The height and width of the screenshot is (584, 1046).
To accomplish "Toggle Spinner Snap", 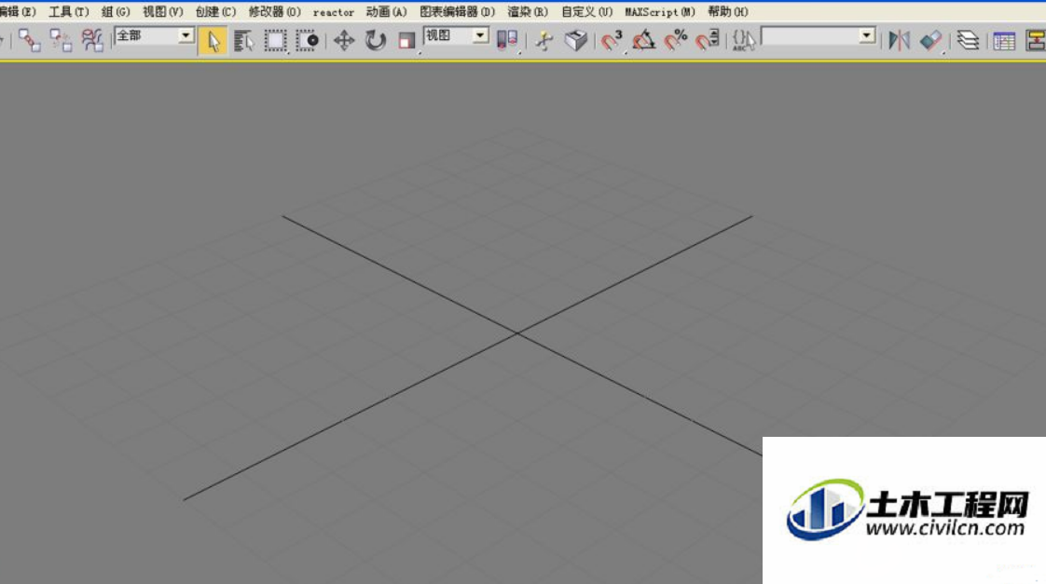I will pos(708,41).
